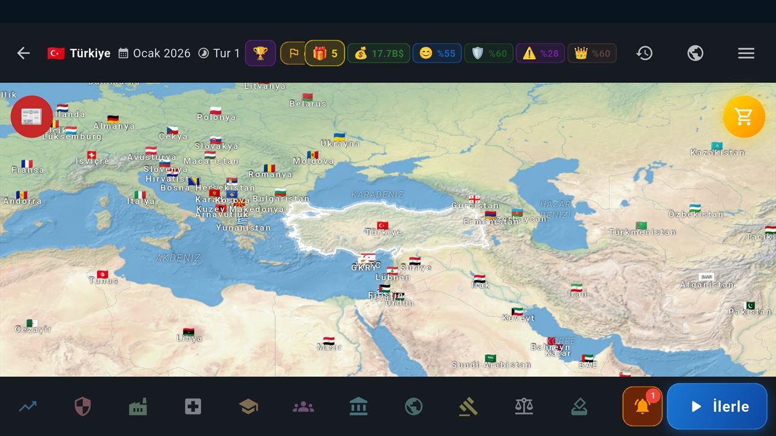Open the gavel legislation tab
The height and width of the screenshot is (436, 776).
point(468,406)
